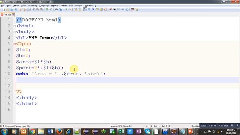This screenshot has width=240, height=135.
Task: Close the First.php tab with its X
Action: [x=13, y=15]
